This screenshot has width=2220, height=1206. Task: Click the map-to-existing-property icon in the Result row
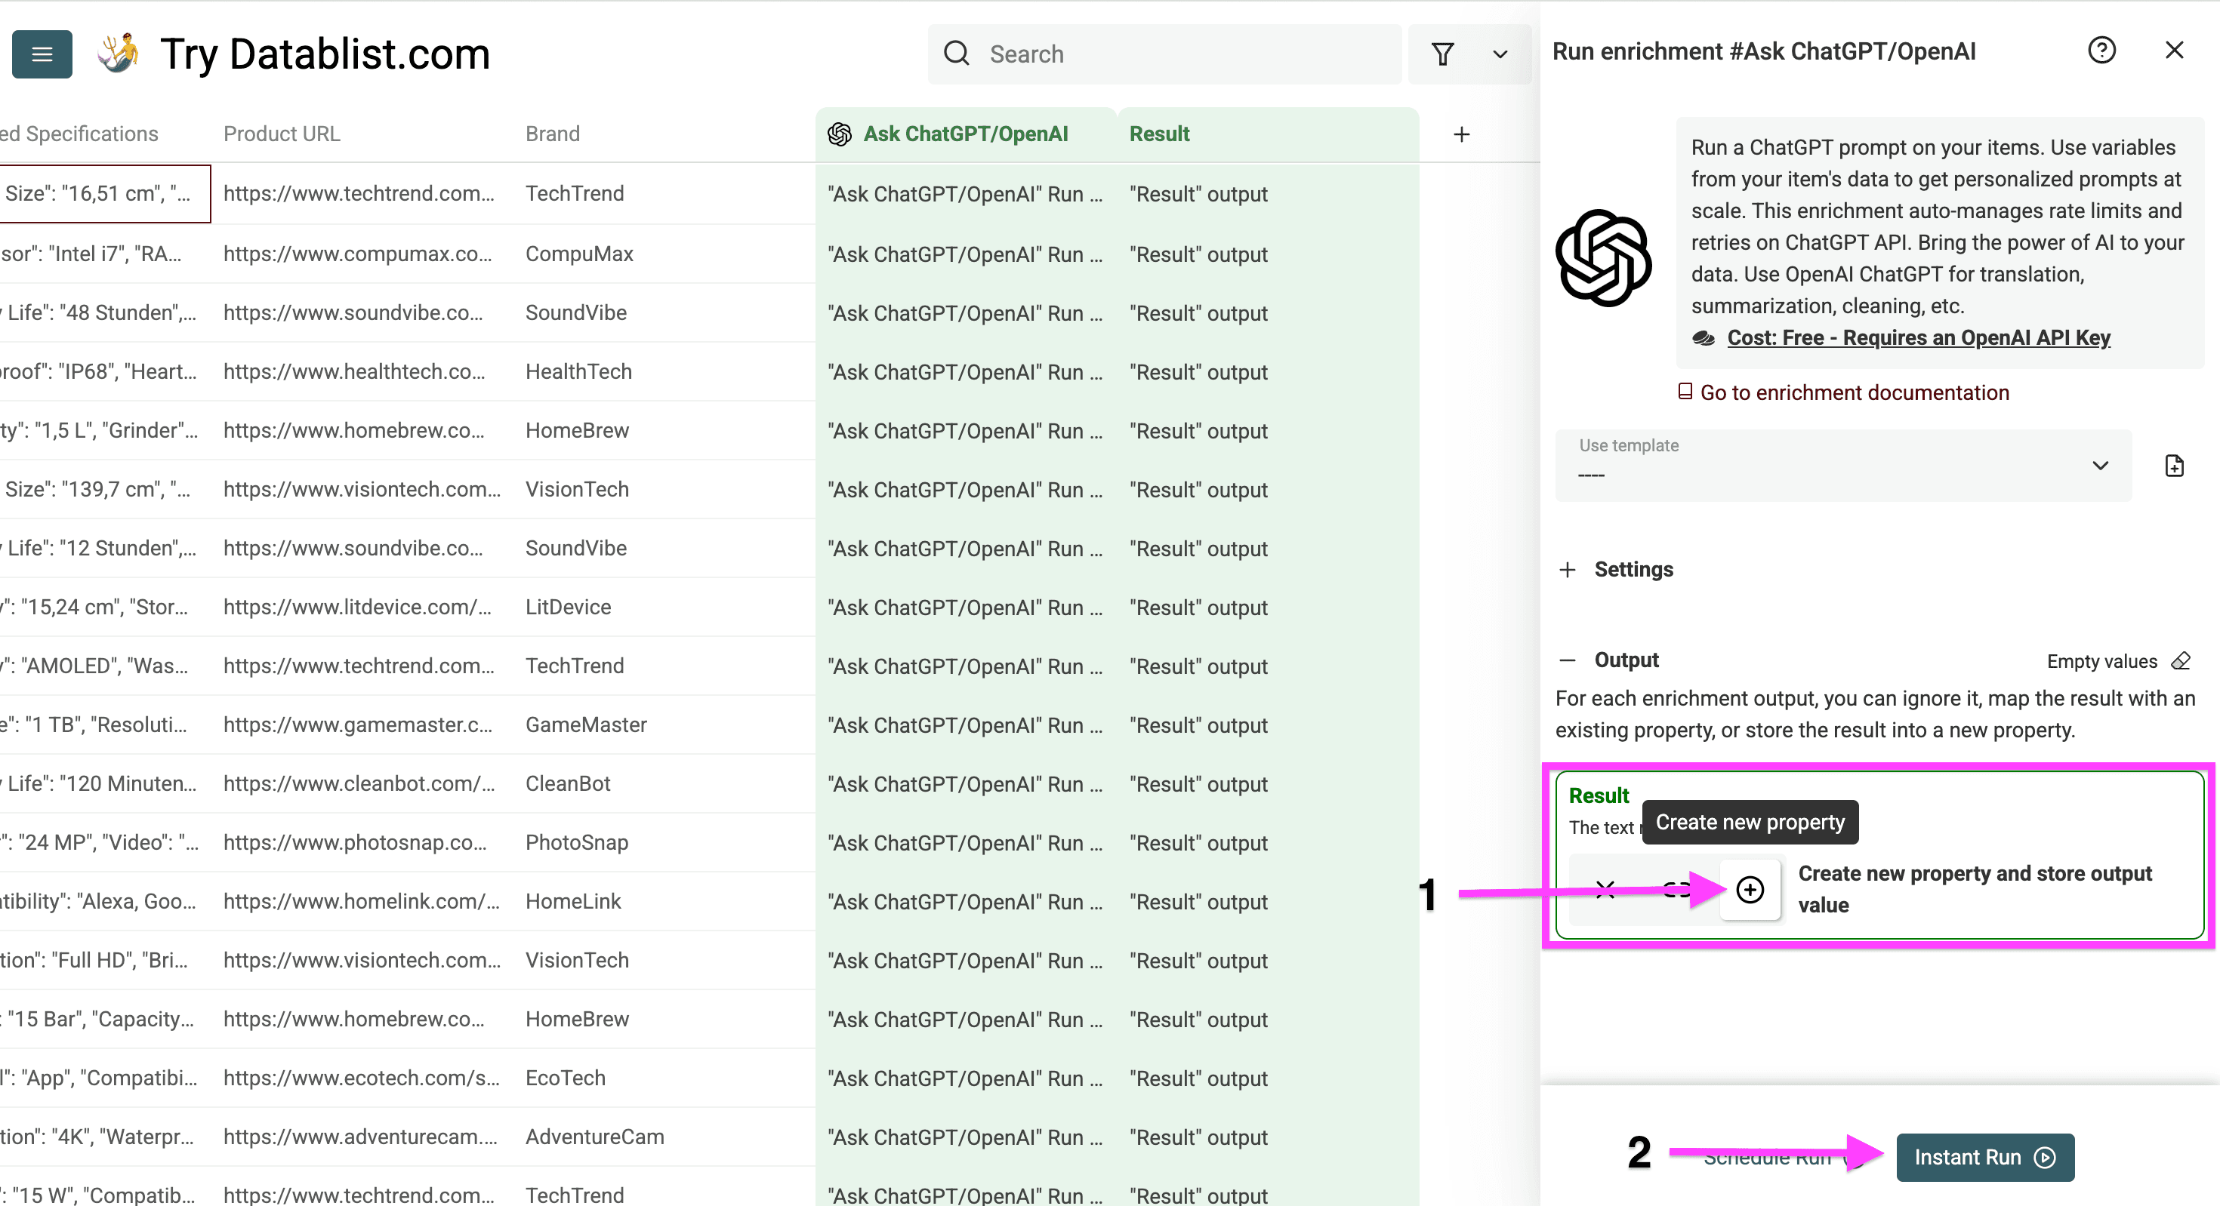tap(1677, 891)
